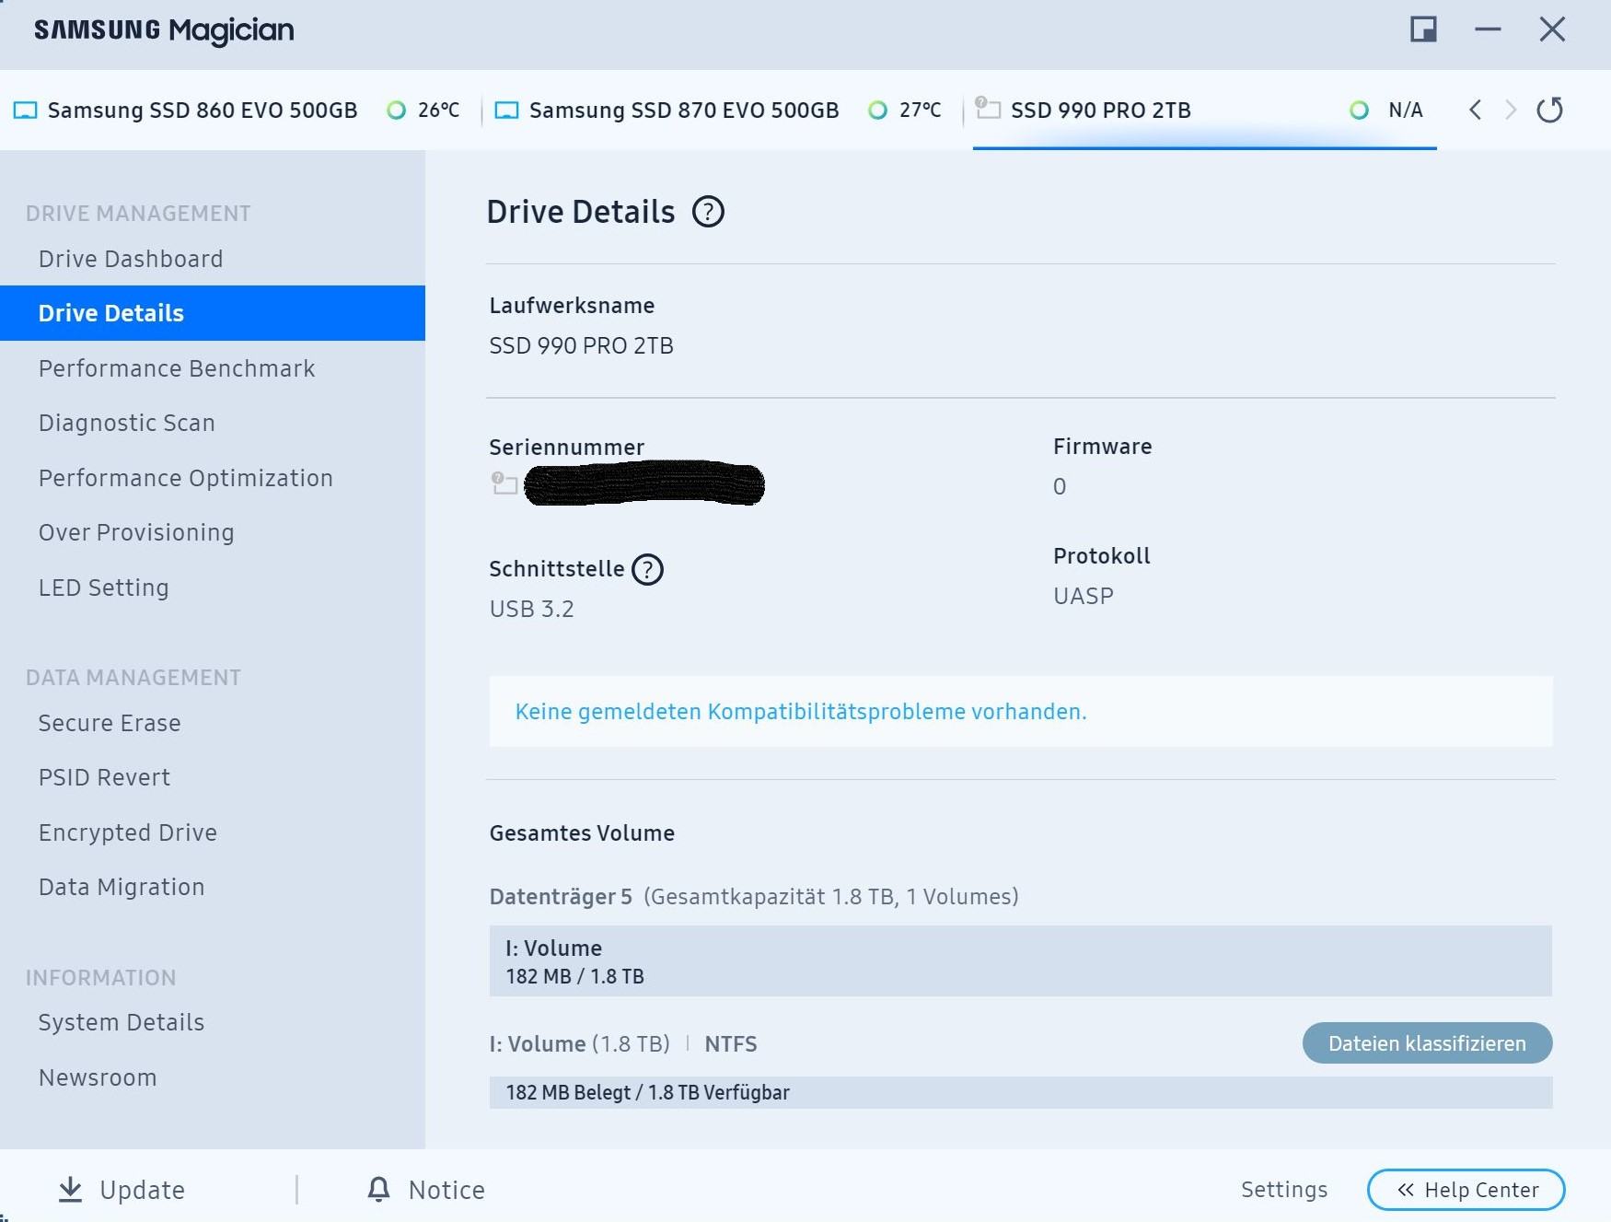Open help icon next to Drive Details heading
Image resolution: width=1611 pixels, height=1222 pixels.
click(x=708, y=212)
